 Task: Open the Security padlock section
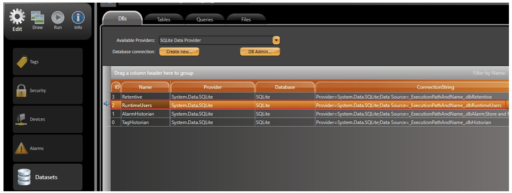(x=48, y=91)
